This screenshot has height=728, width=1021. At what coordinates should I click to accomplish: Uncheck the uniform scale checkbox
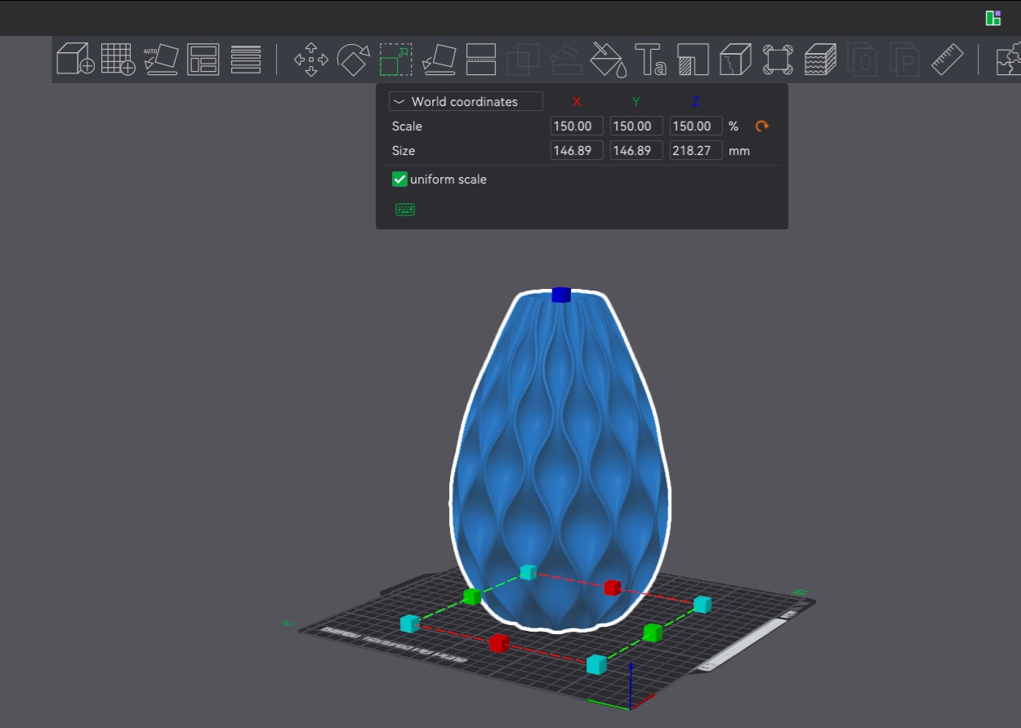(399, 180)
